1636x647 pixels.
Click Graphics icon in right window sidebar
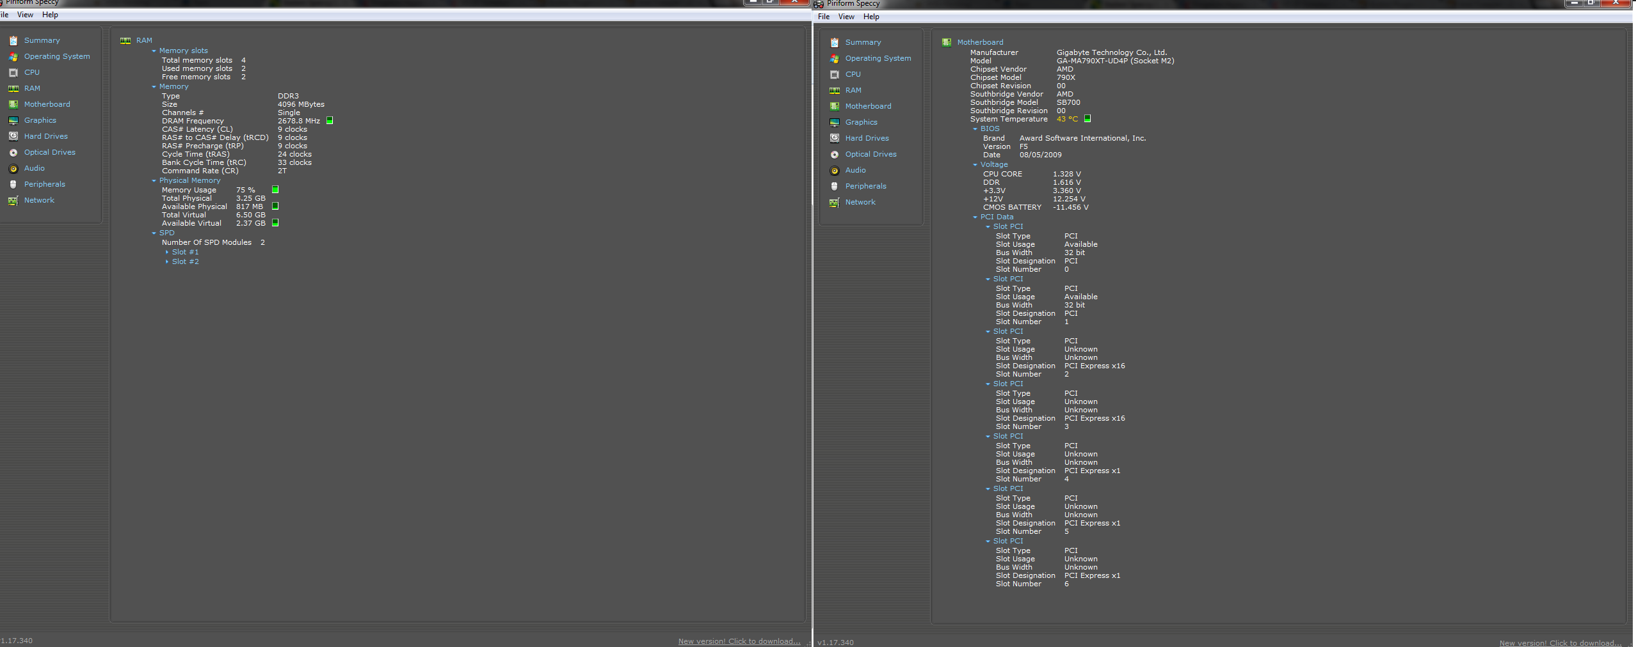click(835, 122)
